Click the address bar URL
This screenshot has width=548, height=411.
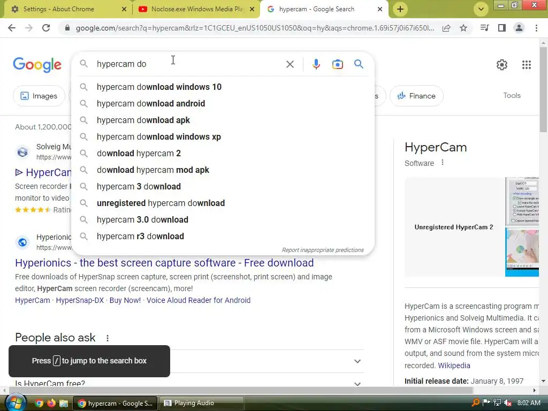point(255,28)
